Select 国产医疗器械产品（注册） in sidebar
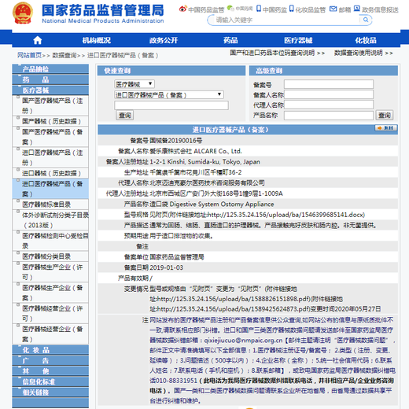This screenshot has height=409, width=409. 52,105
